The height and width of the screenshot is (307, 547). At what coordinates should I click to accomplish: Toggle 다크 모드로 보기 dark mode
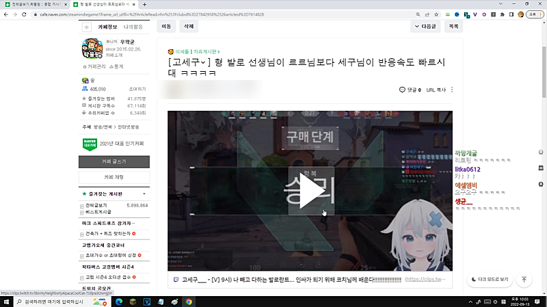click(x=490, y=279)
